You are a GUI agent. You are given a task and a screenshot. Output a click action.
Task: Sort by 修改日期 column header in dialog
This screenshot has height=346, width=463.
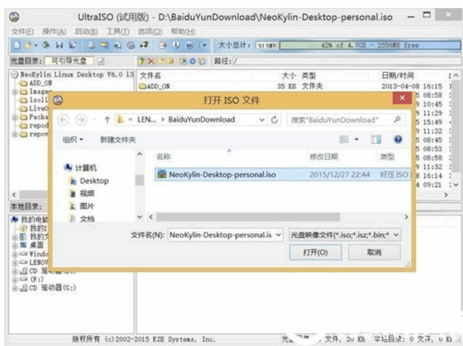[x=323, y=156]
